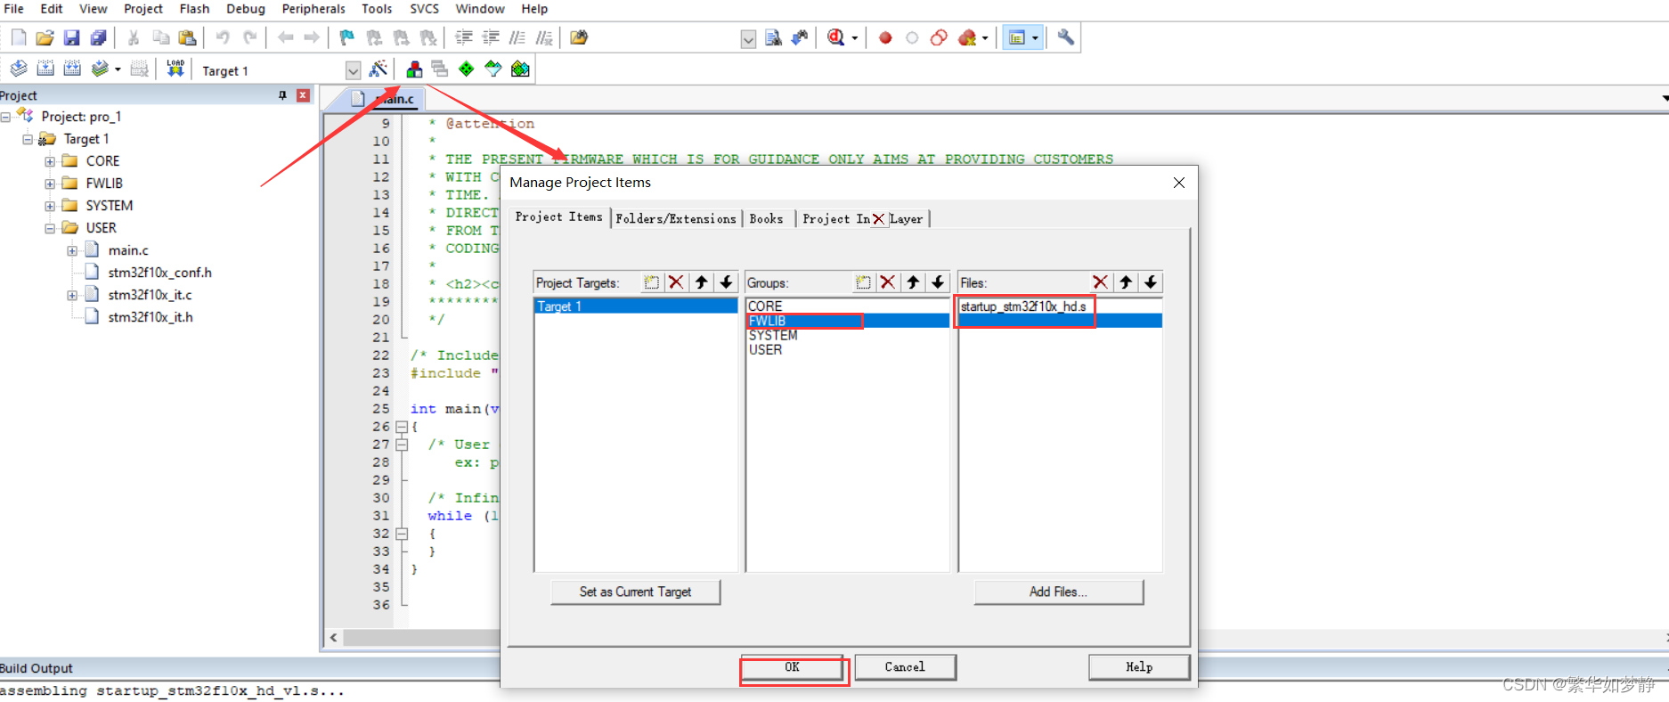Click the Window layout icon
Image resolution: width=1669 pixels, height=702 pixels.
point(1016,37)
